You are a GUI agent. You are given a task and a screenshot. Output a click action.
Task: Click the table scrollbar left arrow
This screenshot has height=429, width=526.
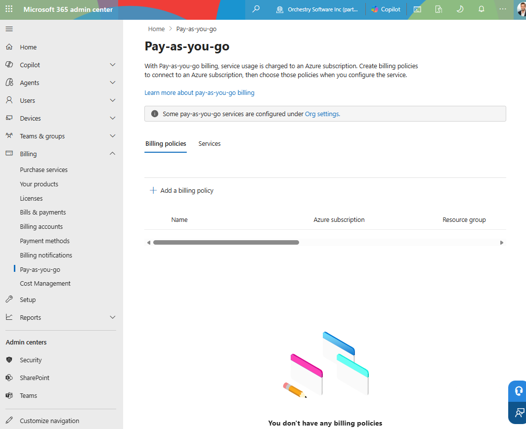(149, 243)
